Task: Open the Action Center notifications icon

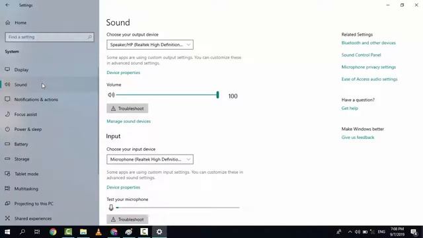Action: pos(414,232)
